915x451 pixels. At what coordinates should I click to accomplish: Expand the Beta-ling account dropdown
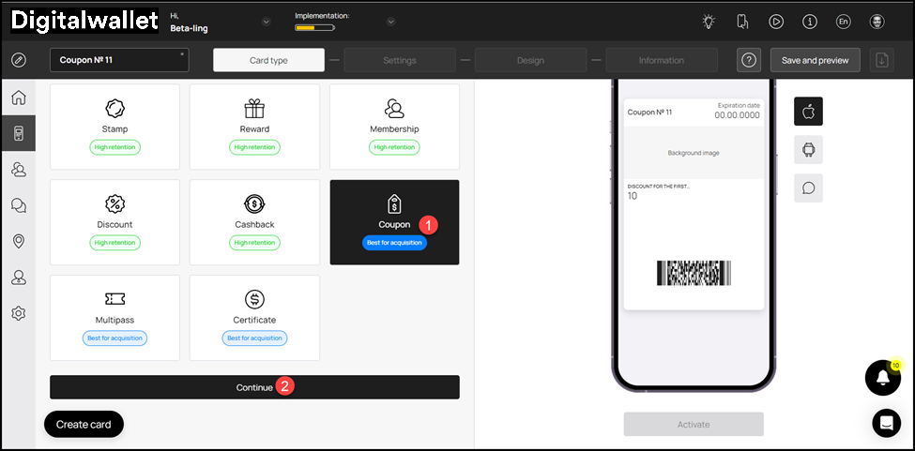pos(267,23)
